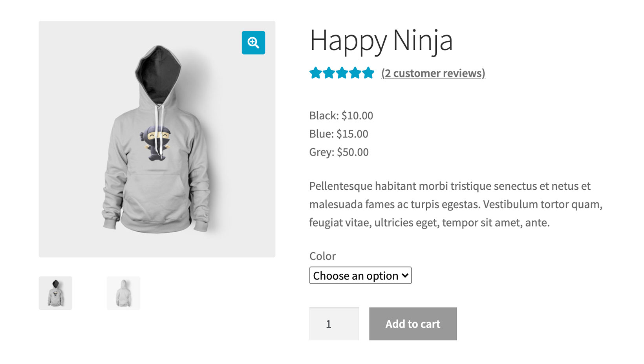The height and width of the screenshot is (364, 644).
Task: Click the Blue: $15.00 price line
Action: (x=338, y=134)
